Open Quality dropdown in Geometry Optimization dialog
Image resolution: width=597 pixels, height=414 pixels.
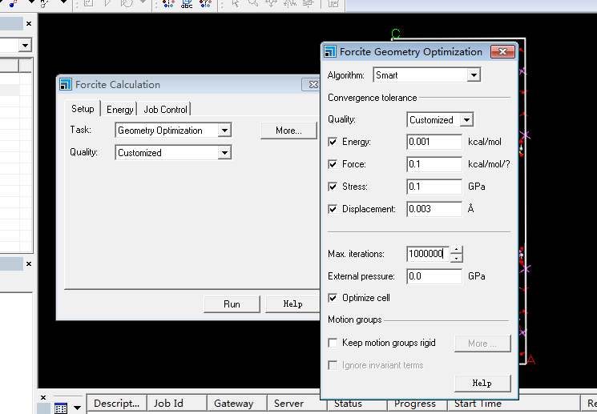[466, 120]
